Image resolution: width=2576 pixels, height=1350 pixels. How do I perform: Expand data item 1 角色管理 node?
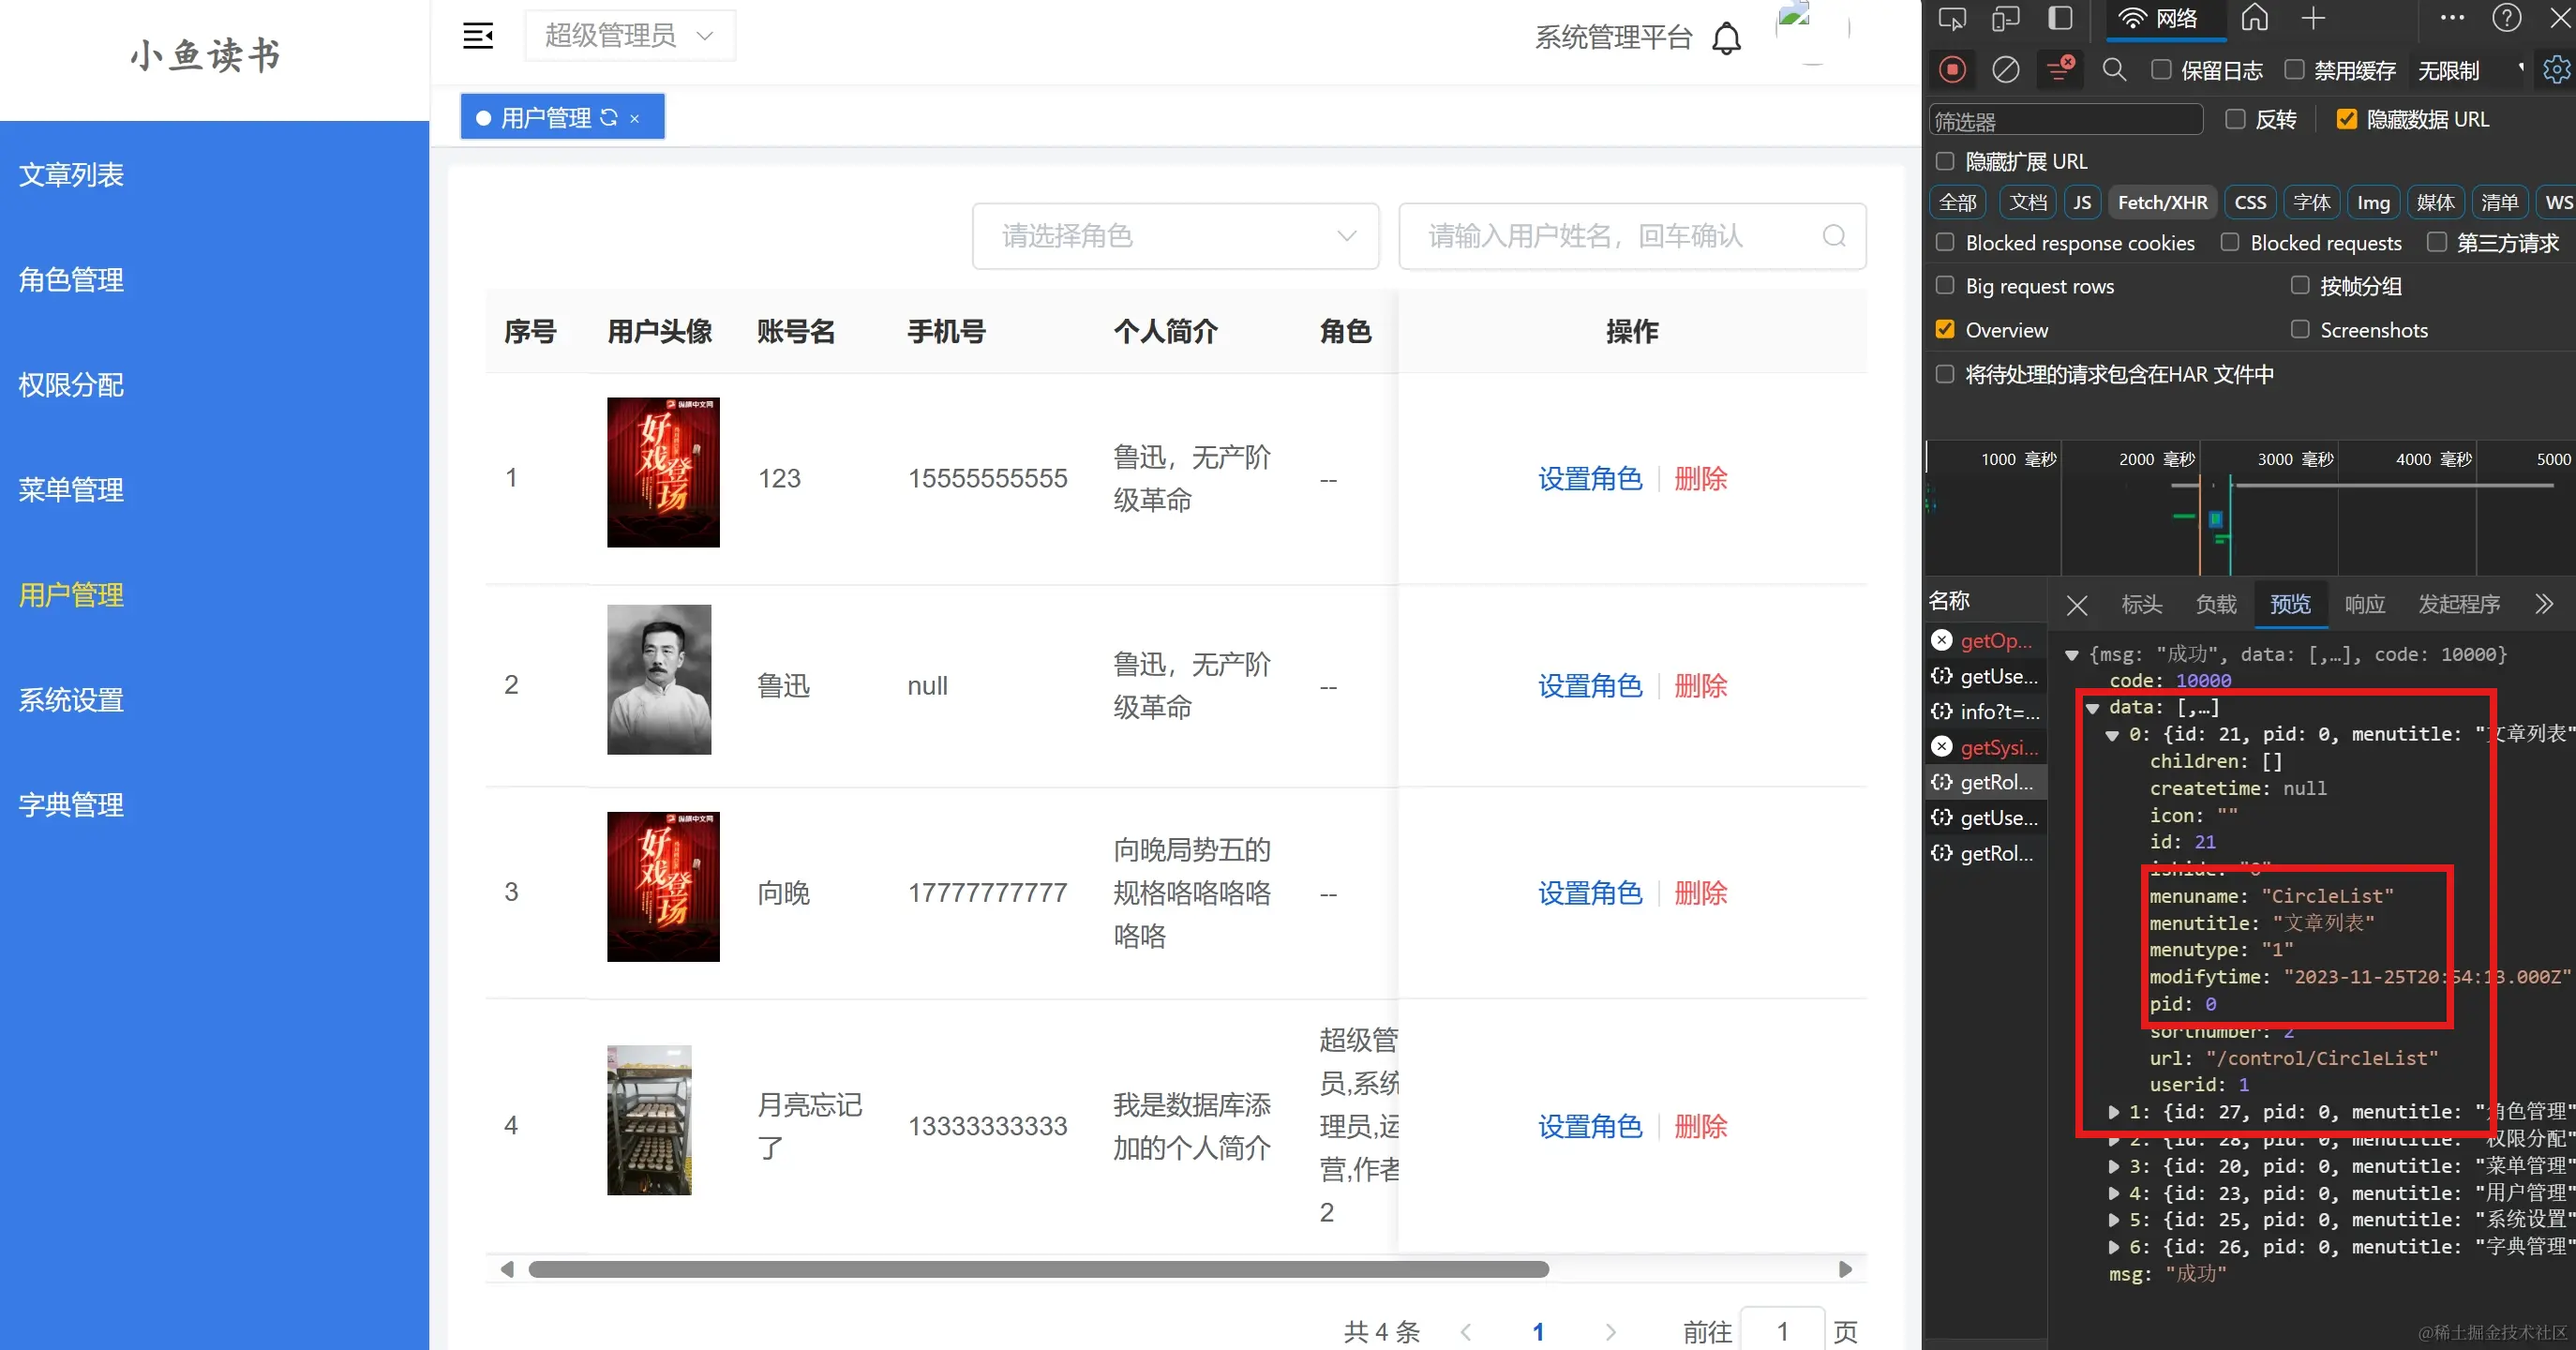tap(2113, 1112)
